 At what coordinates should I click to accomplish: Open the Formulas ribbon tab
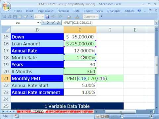pos(63,11)
